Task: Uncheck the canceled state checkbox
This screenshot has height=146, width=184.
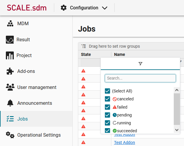Action: (x=107, y=99)
